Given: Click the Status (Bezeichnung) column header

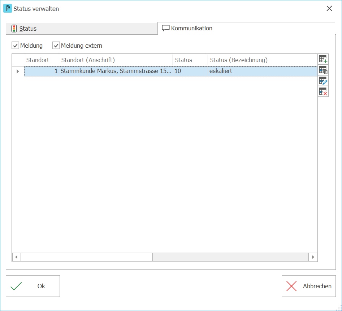Looking at the screenshot, I should click(x=263, y=60).
